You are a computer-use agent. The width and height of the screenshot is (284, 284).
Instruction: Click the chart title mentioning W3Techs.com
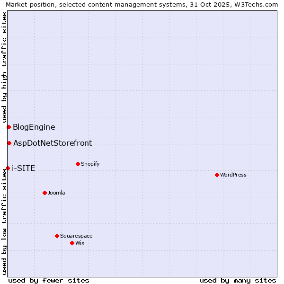142,4
